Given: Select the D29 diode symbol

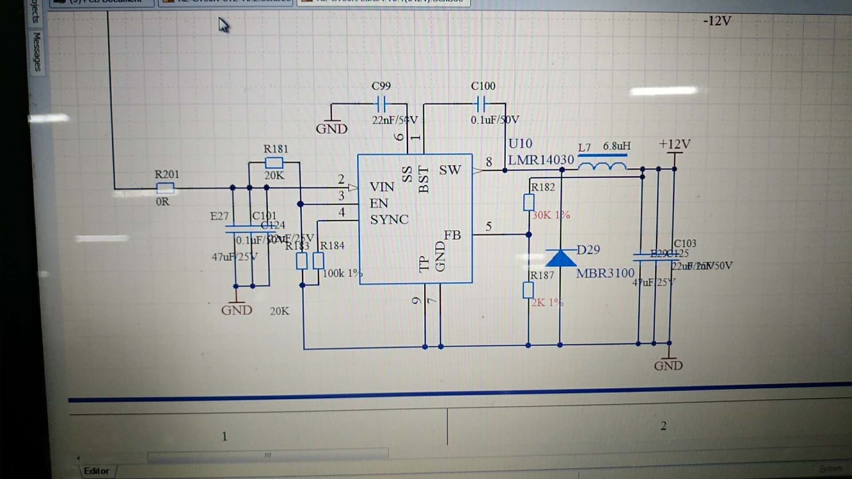Looking at the screenshot, I should tap(560, 258).
